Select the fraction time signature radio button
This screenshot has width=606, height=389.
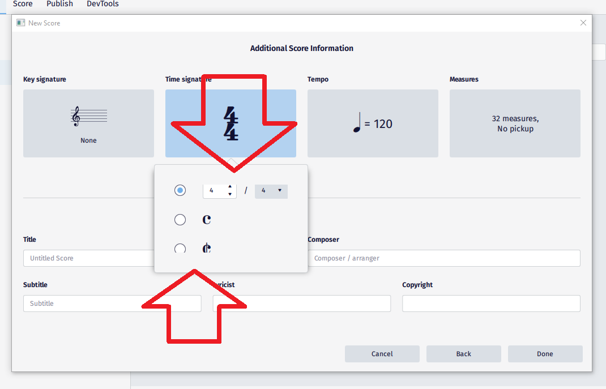[x=180, y=190]
